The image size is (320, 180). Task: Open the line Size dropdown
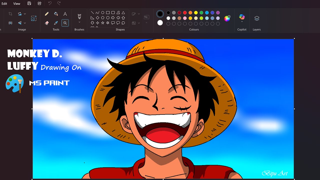(146, 23)
